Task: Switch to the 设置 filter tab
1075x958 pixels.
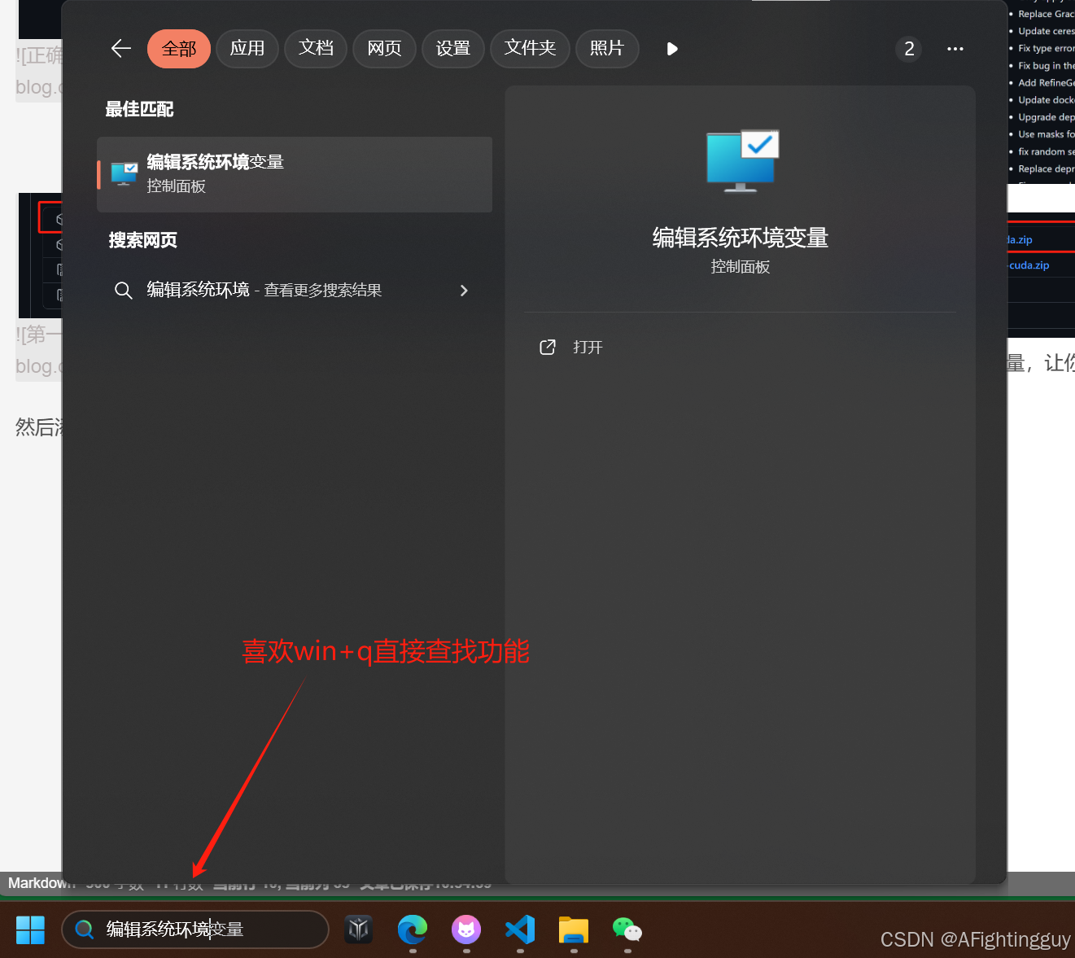Action: pyautogui.click(x=453, y=49)
